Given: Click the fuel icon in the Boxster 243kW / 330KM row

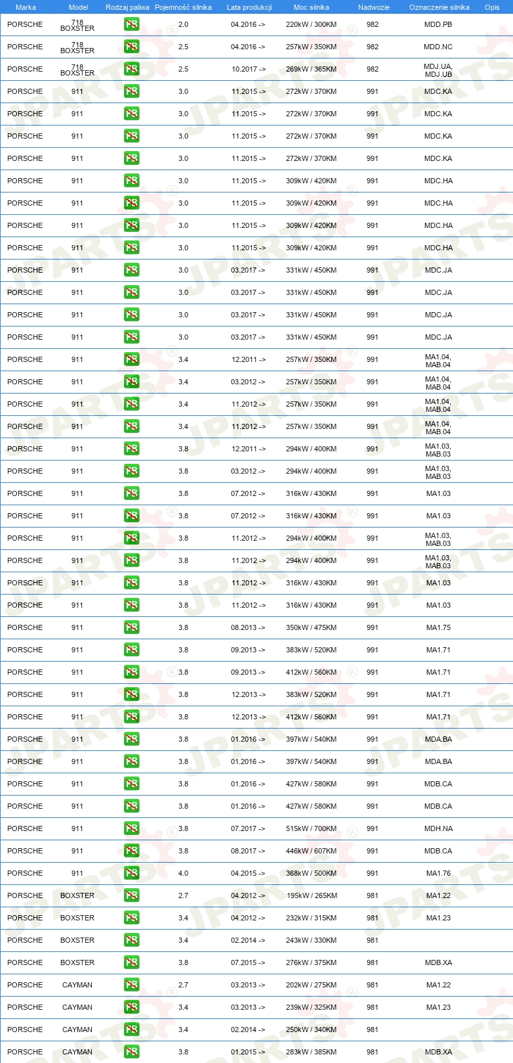Looking at the screenshot, I should (x=132, y=940).
